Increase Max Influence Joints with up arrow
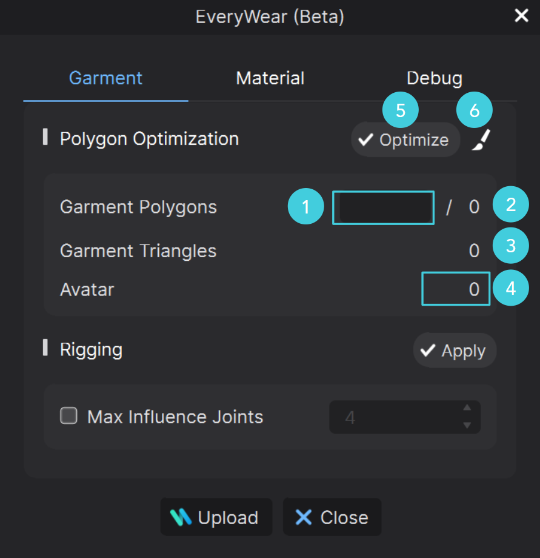The height and width of the screenshot is (558, 540). tap(467, 408)
